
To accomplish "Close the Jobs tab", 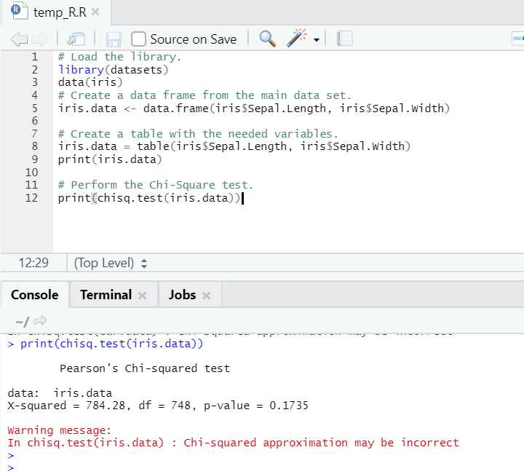I will [x=207, y=296].
